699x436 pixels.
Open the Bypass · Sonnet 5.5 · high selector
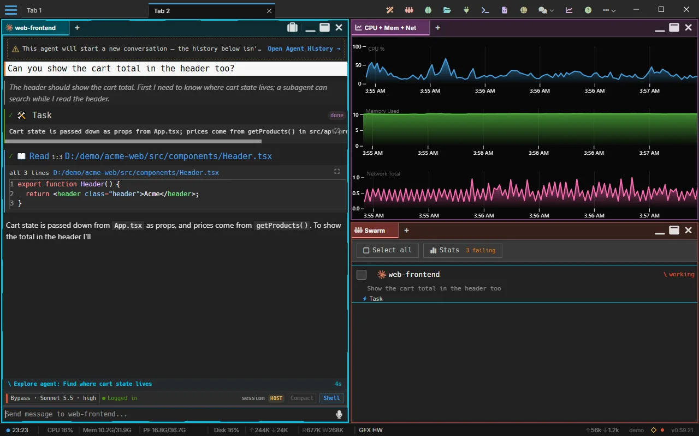coord(53,398)
